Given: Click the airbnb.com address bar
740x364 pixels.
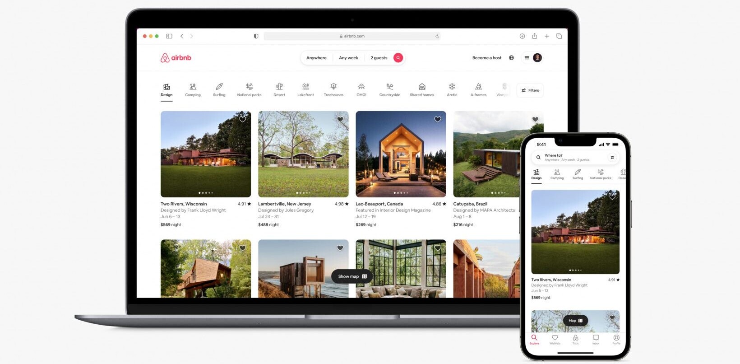Looking at the screenshot, I should [x=352, y=36].
